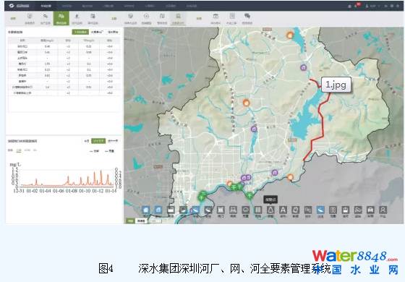Open the notification bell with red badge
Screen dimensions: 405x282
coord(357,6)
